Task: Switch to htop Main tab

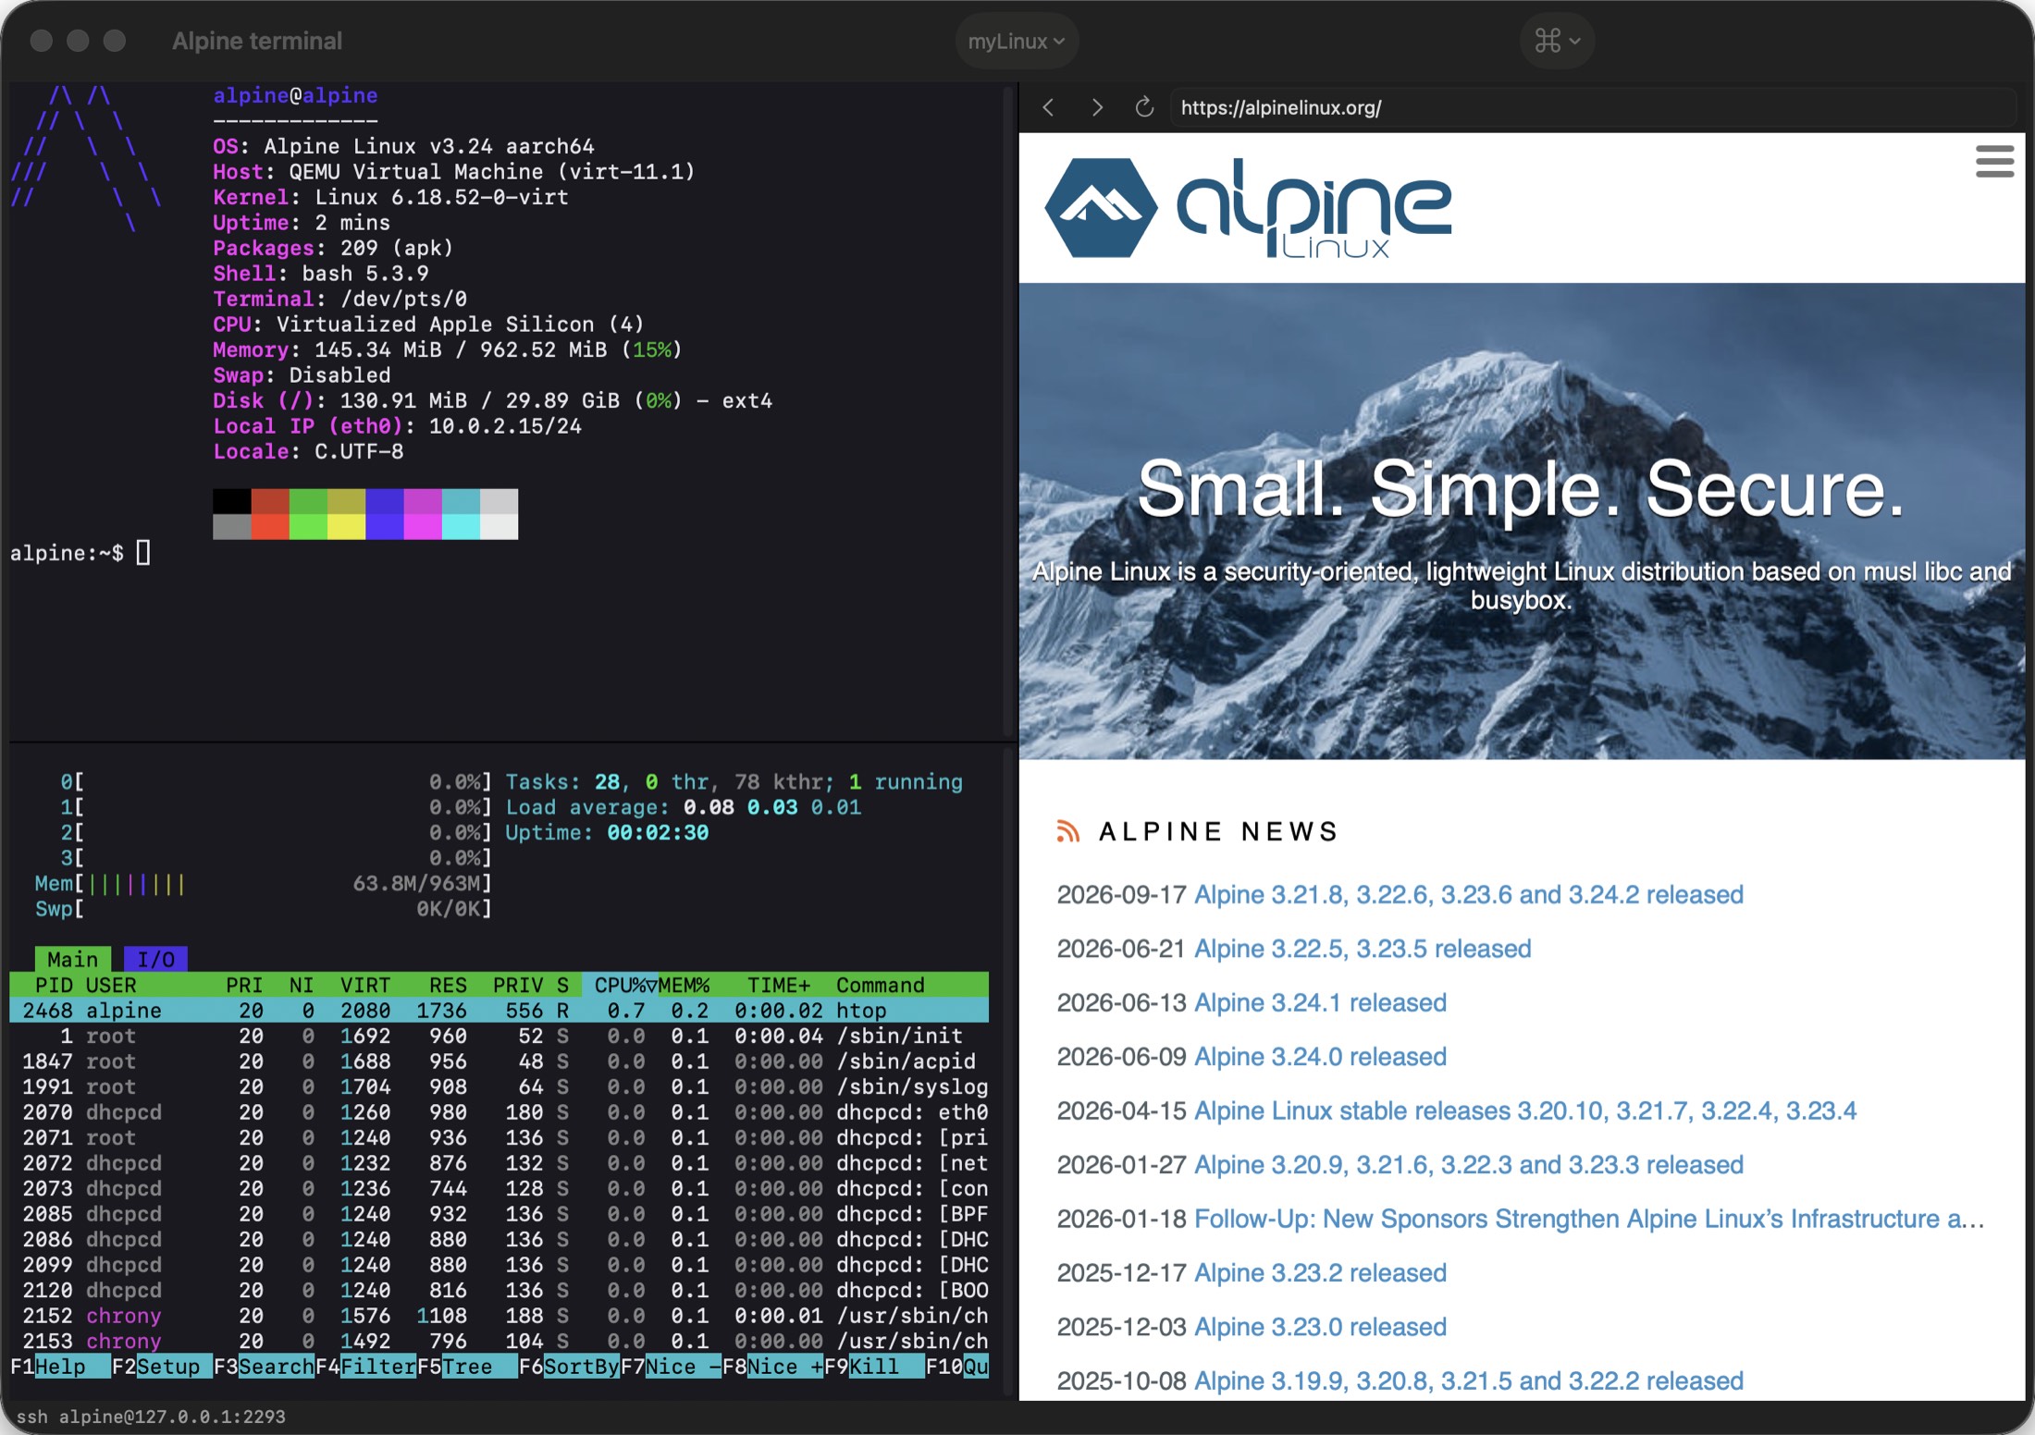Action: (72, 959)
